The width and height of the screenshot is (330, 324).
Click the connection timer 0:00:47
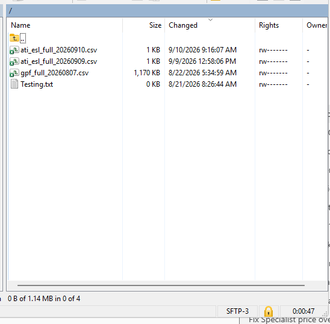pyautogui.click(x=304, y=311)
